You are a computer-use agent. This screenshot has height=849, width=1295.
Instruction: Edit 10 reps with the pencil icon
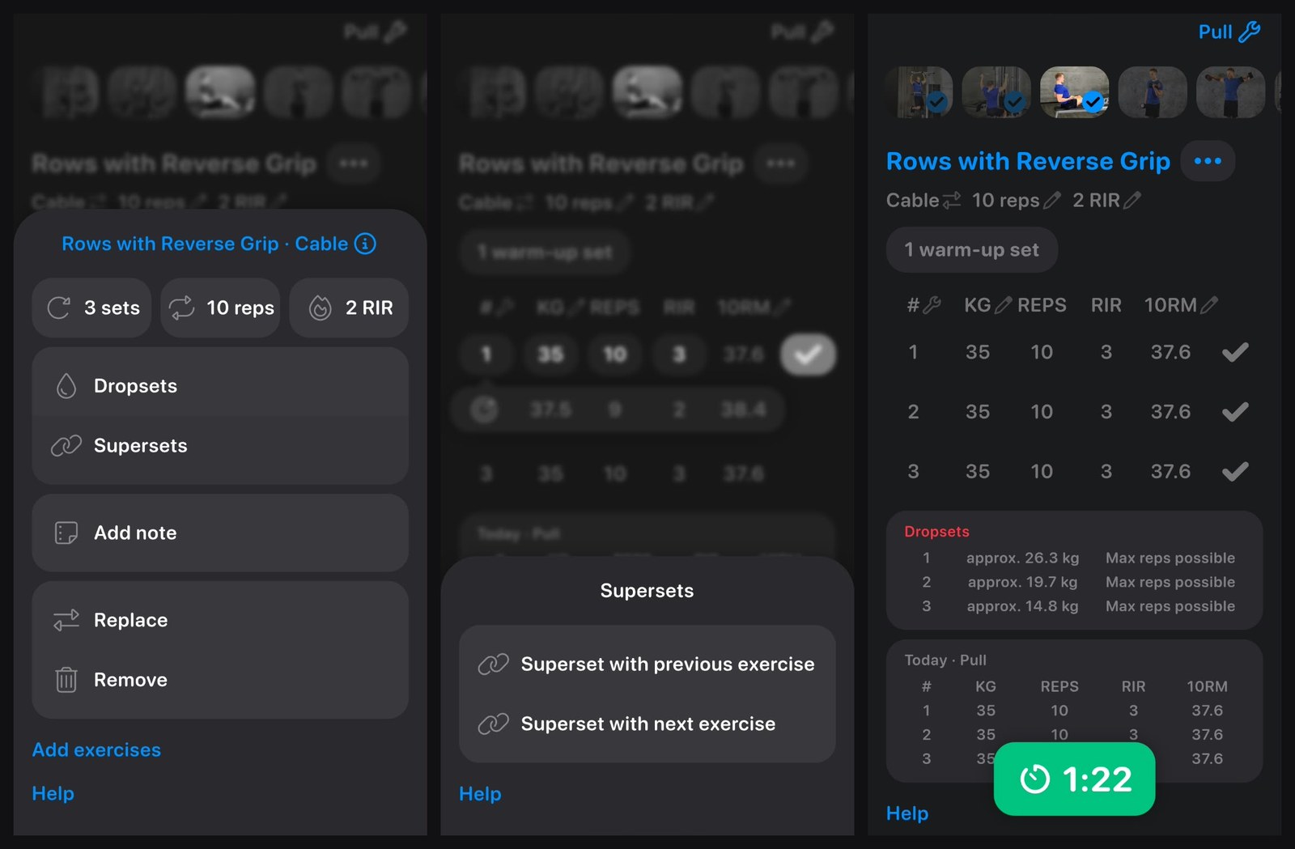click(1051, 200)
